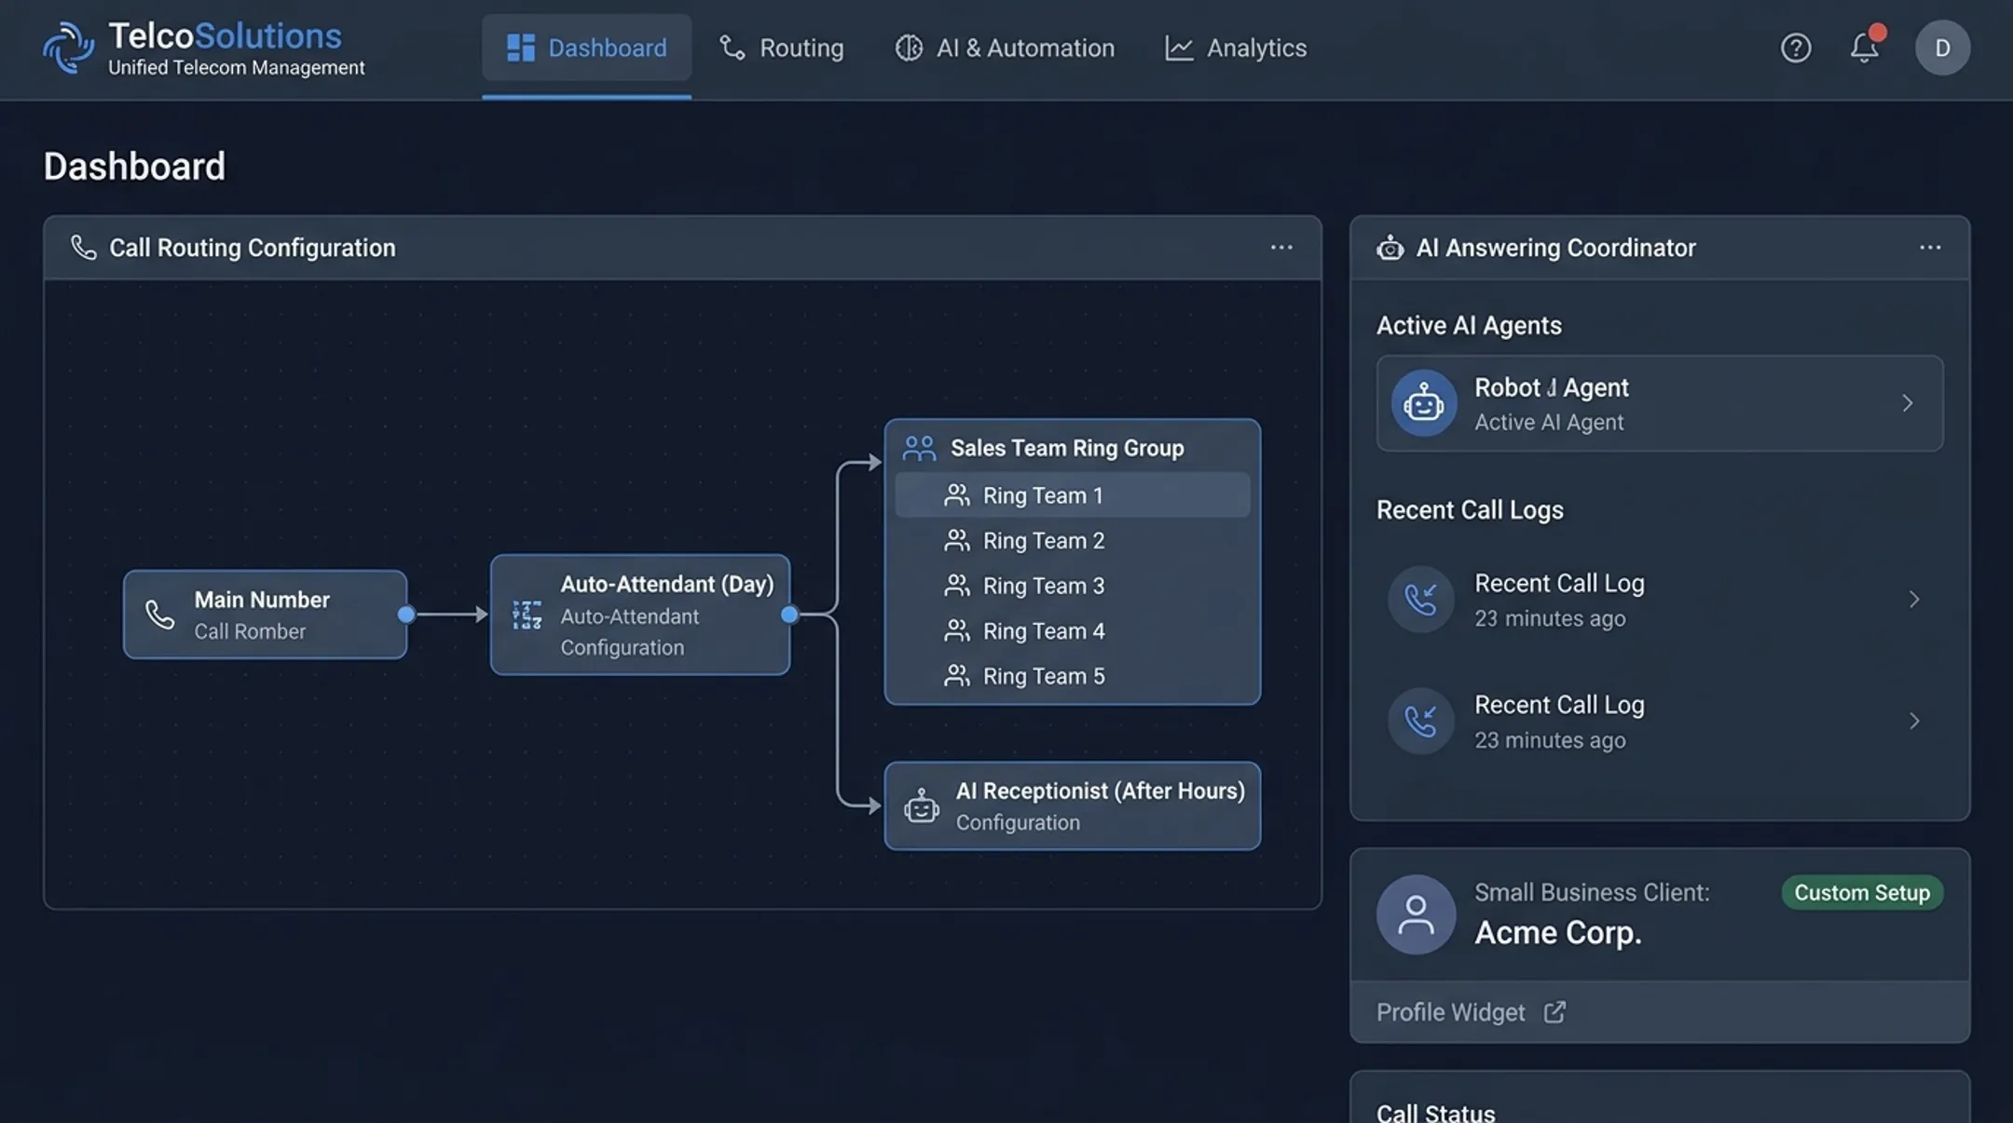Click the second Recent Call Log incoming call icon
Screen dimensions: 2013x1123
(1420, 721)
